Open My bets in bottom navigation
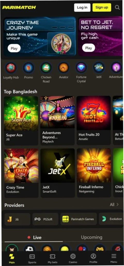 (52, 258)
